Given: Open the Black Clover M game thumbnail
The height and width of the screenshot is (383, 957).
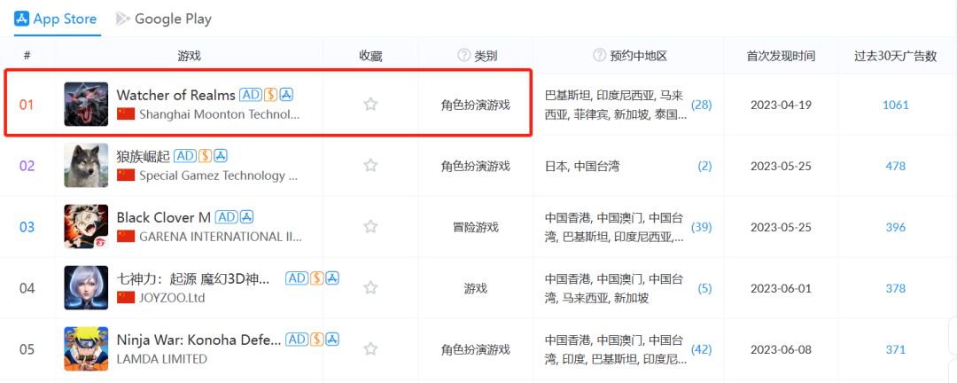Looking at the screenshot, I should point(86,226).
